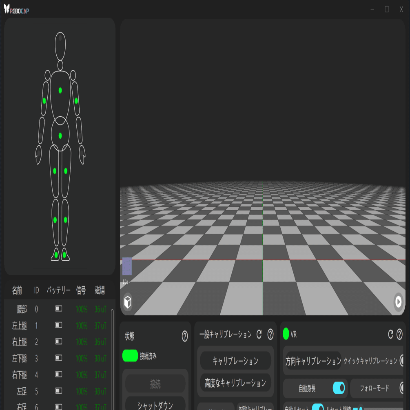The width and height of the screenshot is (410, 410).
Task: Start 高度なキャリブレーション
Action: (x=235, y=383)
